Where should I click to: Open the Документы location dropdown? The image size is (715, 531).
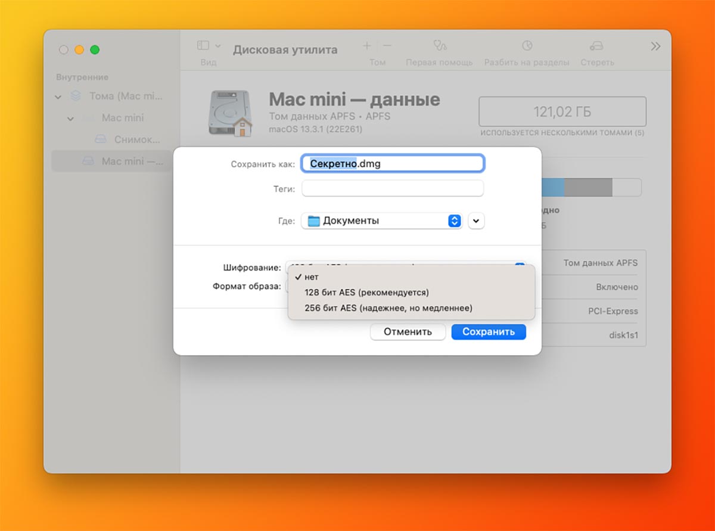point(382,221)
